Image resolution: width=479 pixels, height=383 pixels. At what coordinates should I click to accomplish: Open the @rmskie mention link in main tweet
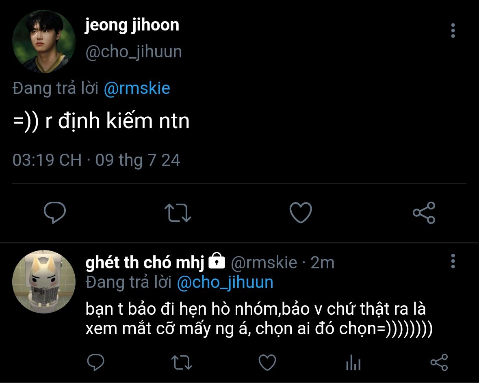[137, 88]
